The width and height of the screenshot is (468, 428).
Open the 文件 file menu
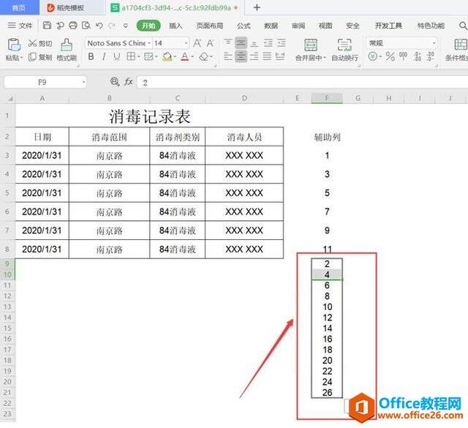point(20,26)
